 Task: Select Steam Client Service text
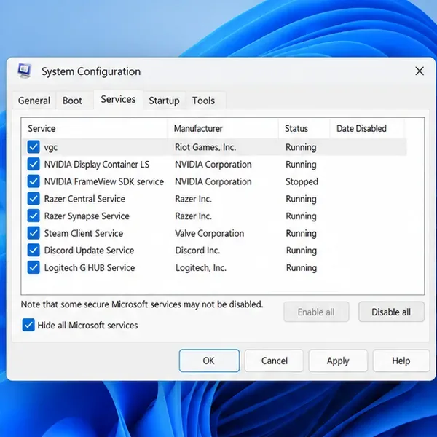[x=84, y=233]
